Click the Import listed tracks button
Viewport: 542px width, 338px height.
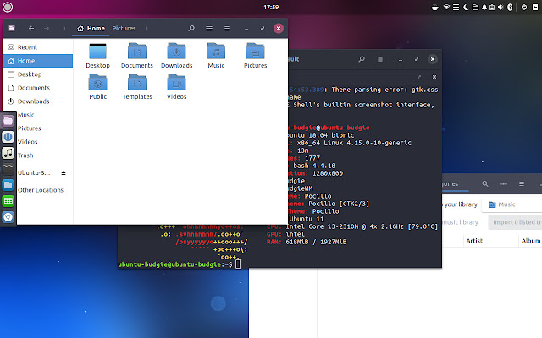[515, 222]
